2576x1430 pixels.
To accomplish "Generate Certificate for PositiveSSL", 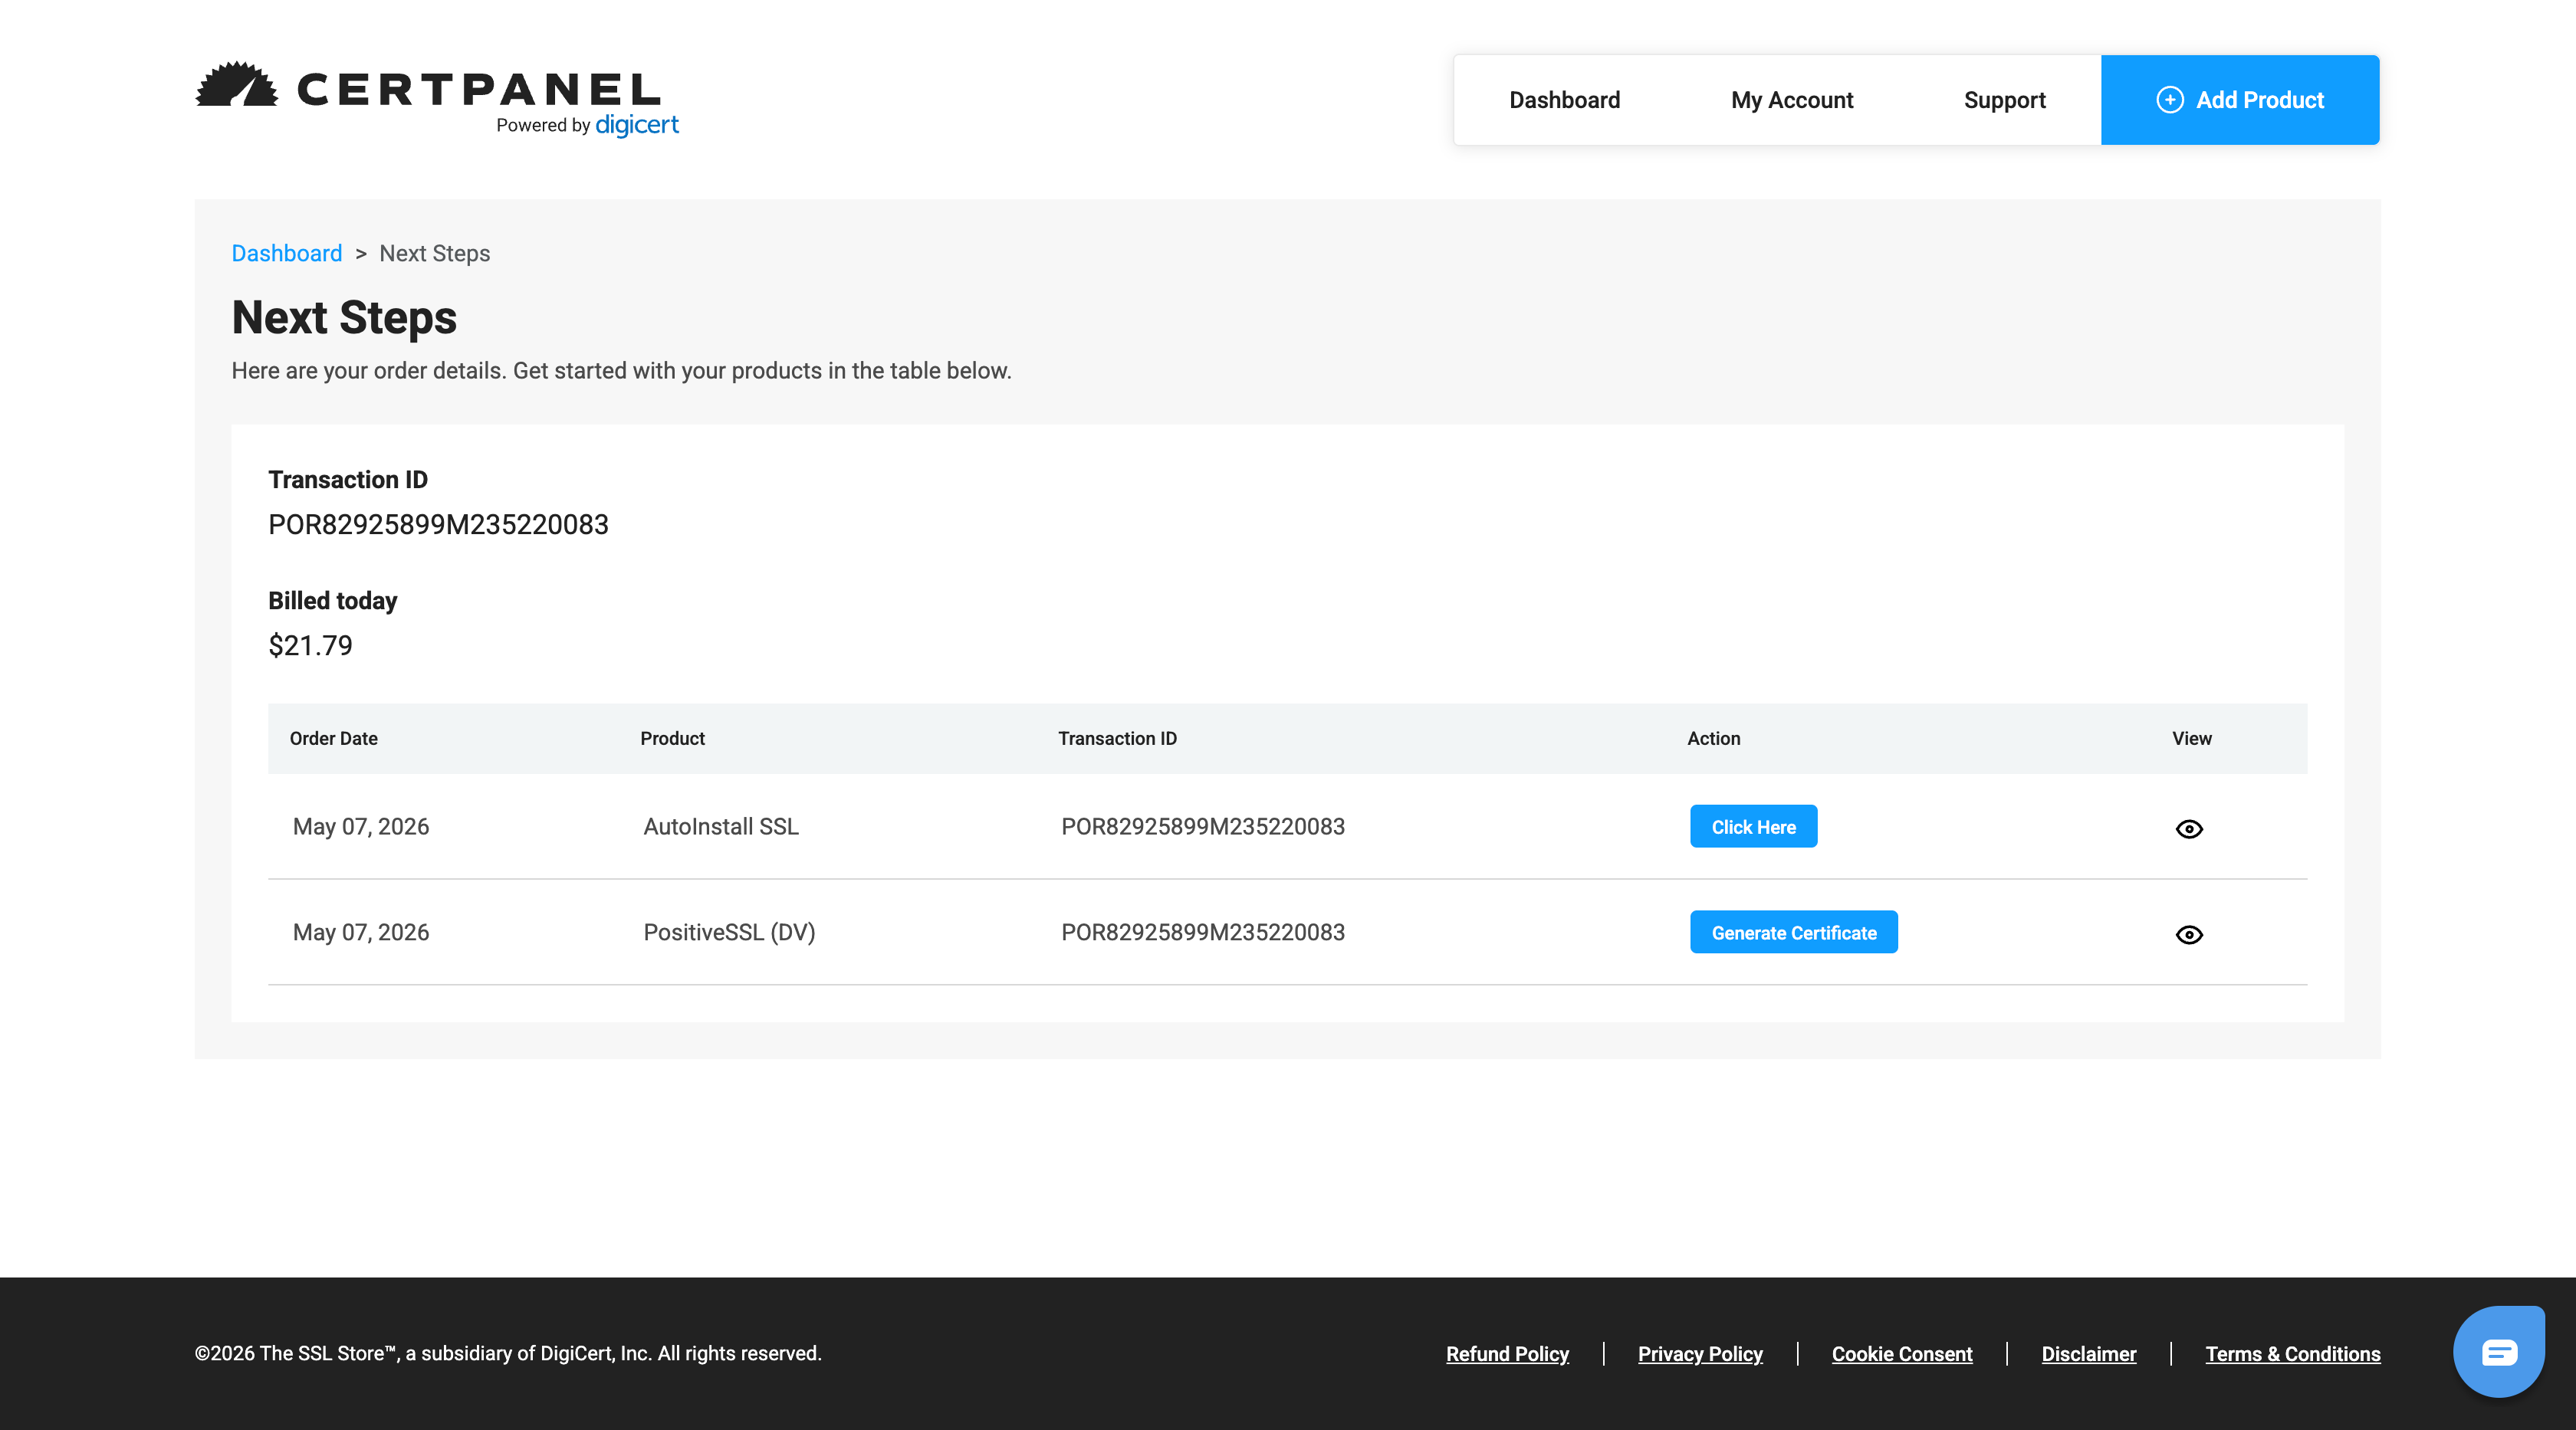I will point(1793,933).
